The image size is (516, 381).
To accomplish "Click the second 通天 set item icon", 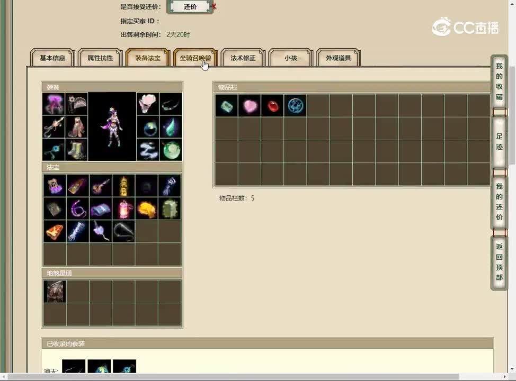I will tap(99, 366).
